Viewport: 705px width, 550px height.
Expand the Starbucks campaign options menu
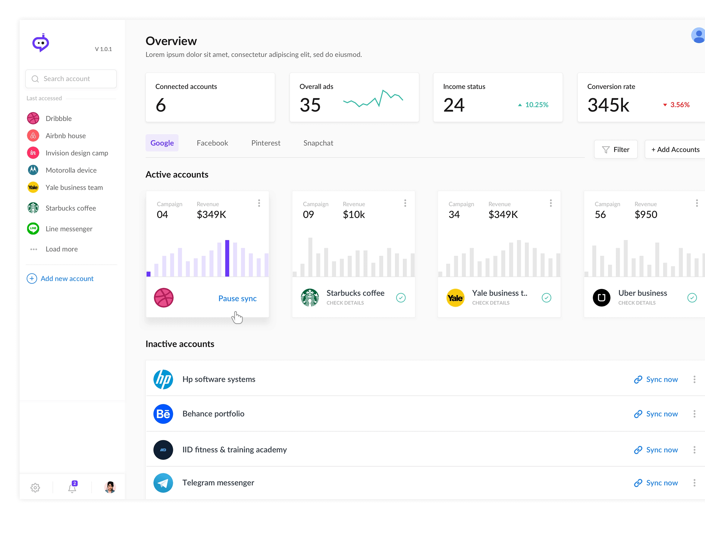click(x=405, y=203)
